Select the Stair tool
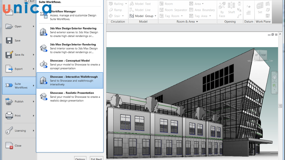Viewport: 285px width, 160px height. 115,16
